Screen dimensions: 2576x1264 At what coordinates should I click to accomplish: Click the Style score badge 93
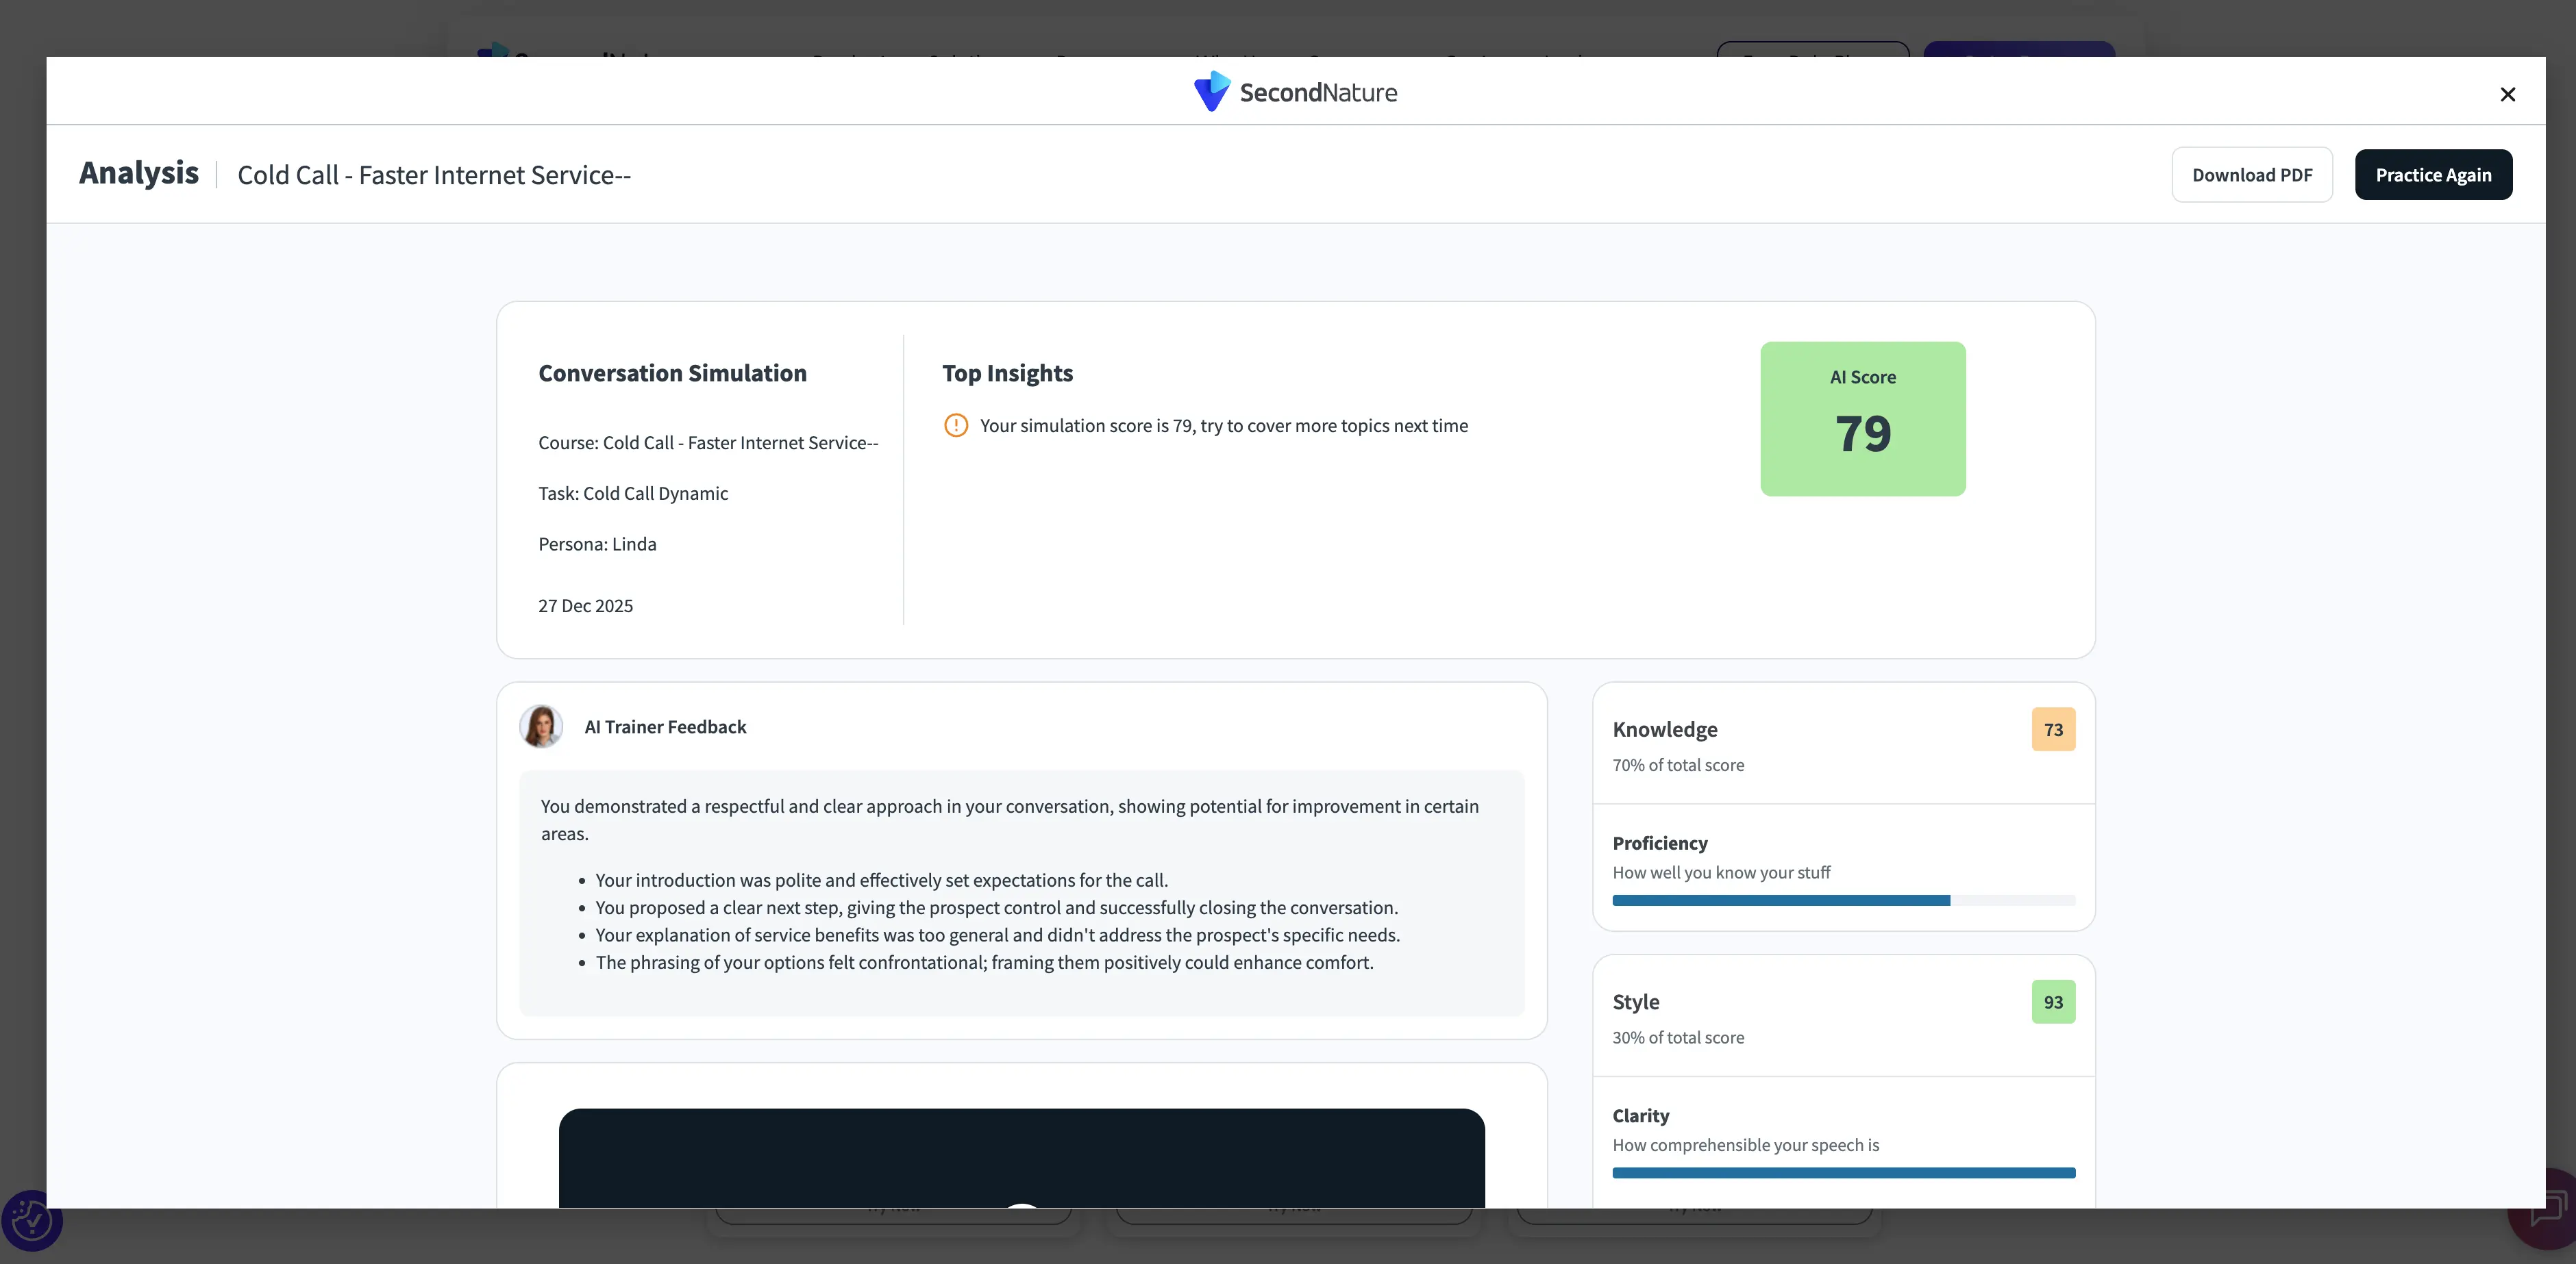2053,1002
